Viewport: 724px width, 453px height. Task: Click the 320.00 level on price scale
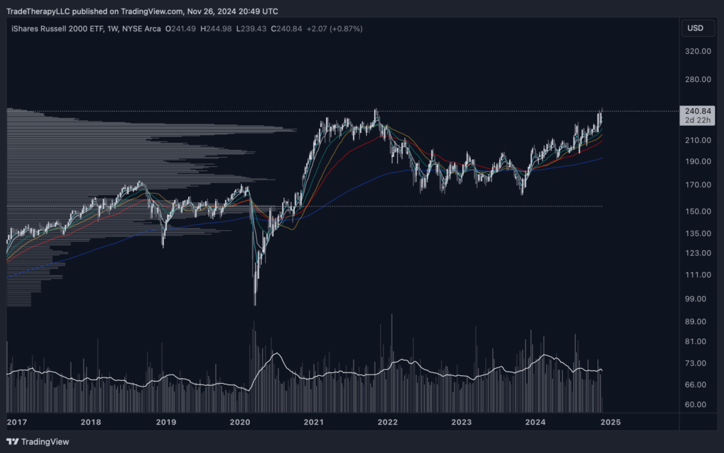click(697, 52)
